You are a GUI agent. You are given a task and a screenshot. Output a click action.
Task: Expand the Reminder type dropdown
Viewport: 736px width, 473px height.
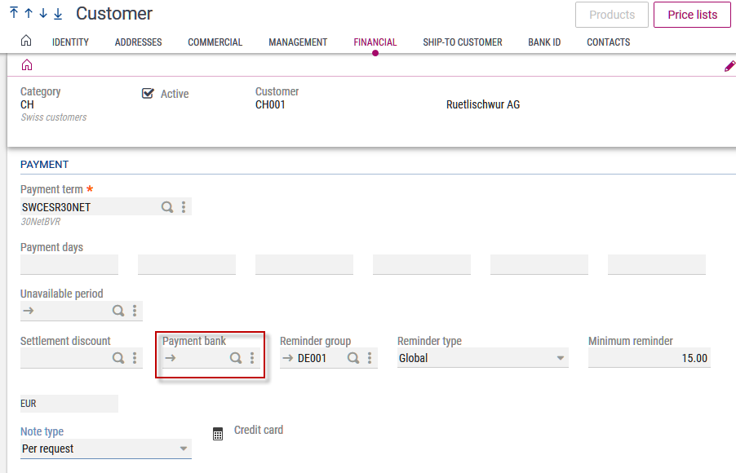pyautogui.click(x=560, y=358)
